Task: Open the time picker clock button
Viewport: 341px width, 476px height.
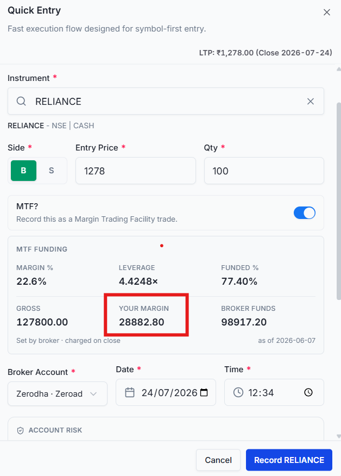Action: tap(308, 392)
